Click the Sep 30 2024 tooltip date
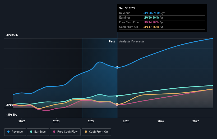Image resolution: width=217 pixels, height=139 pixels. 127,8
